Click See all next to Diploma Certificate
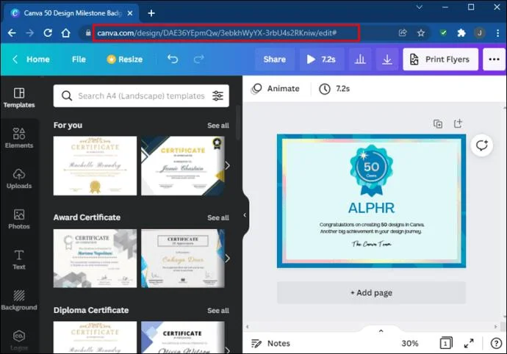This screenshot has height=354, width=507. point(218,311)
